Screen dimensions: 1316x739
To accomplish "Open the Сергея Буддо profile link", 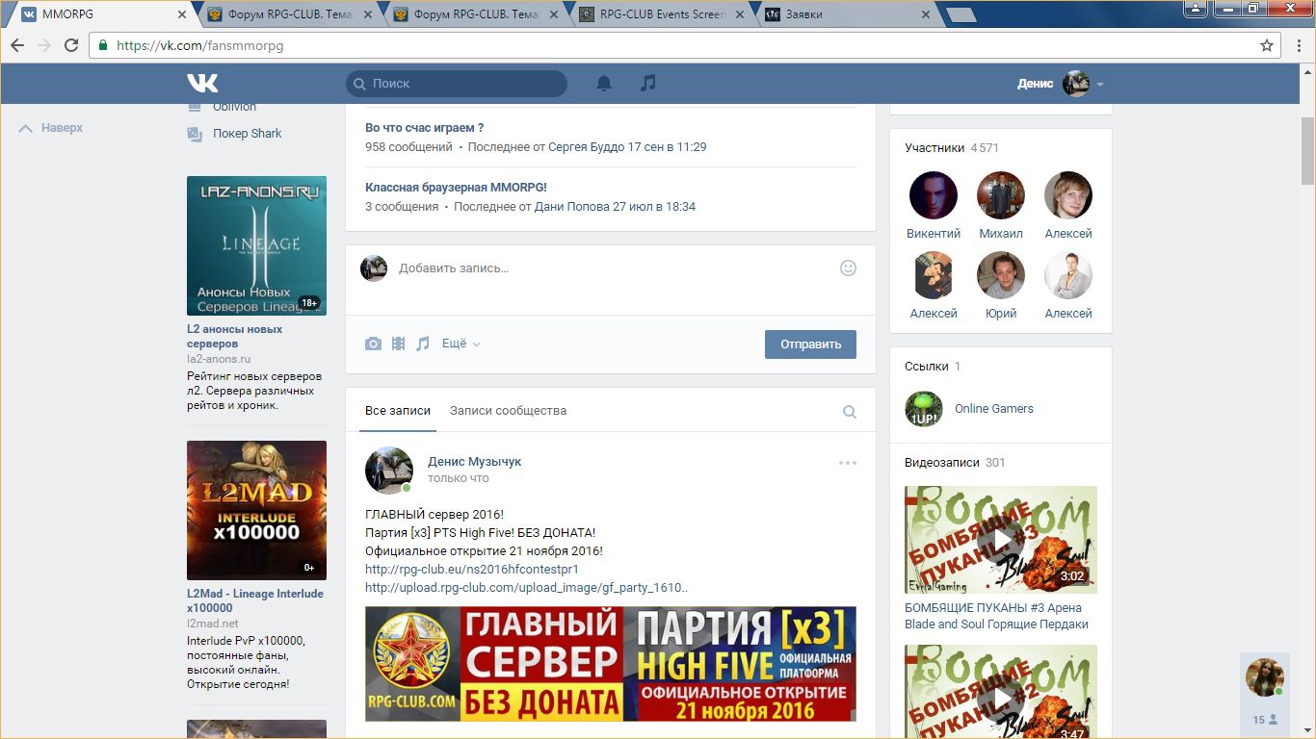I will (x=586, y=147).
